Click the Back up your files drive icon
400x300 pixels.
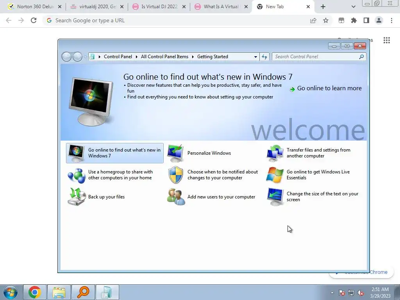coord(77,197)
